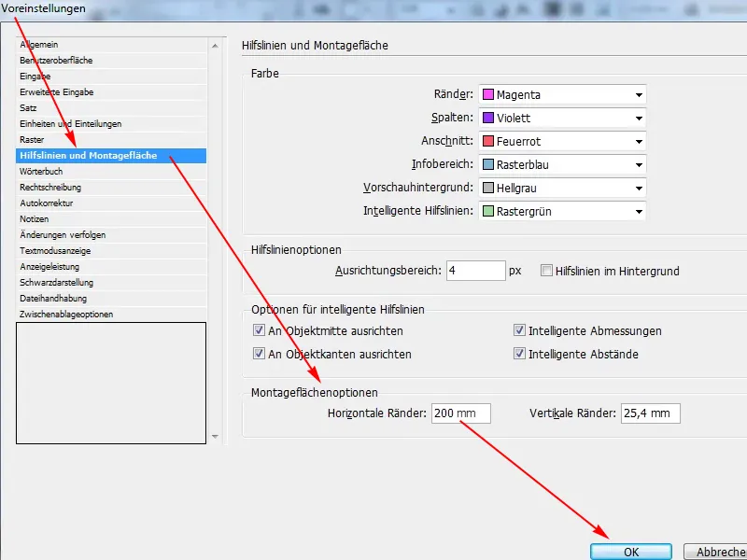Enable "Hilfslinien im Hintergrund"
Image resolution: width=747 pixels, height=560 pixels.
[545, 271]
